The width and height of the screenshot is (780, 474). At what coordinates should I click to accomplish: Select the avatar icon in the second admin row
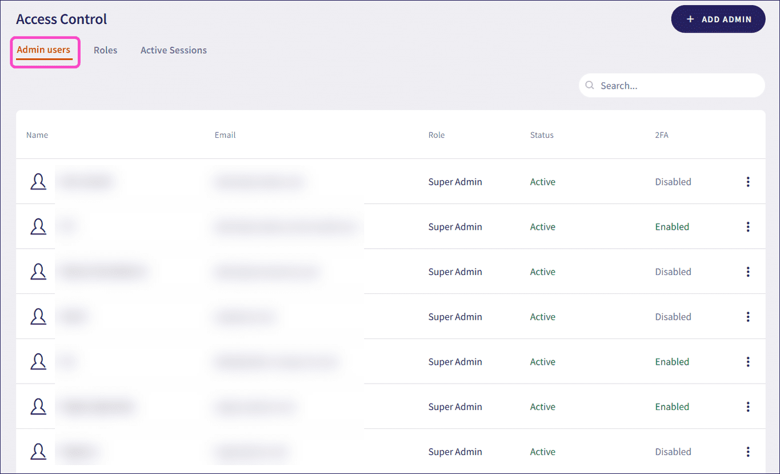38,226
